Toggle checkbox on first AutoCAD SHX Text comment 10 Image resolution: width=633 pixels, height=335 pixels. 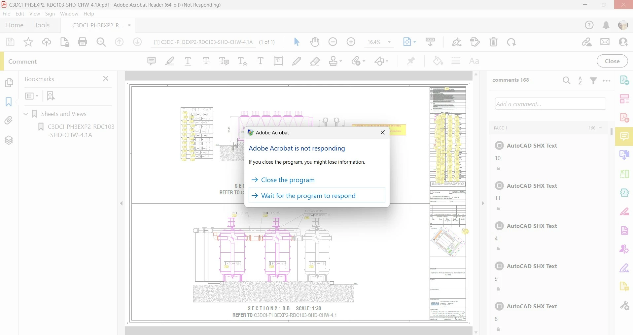tap(499, 145)
